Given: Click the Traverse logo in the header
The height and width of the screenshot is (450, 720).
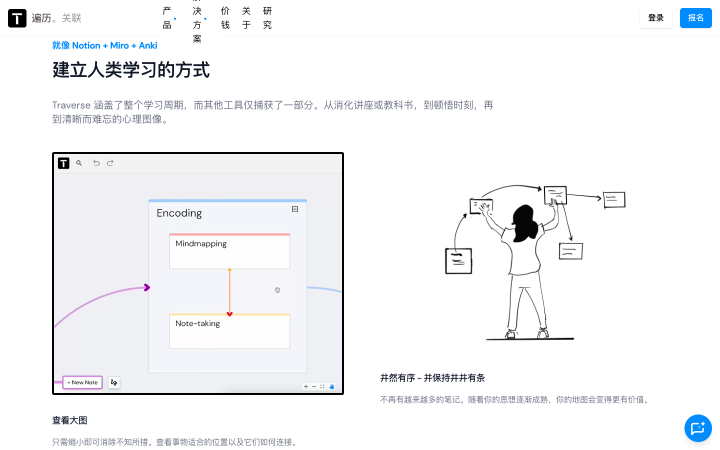Looking at the screenshot, I should point(17,18).
